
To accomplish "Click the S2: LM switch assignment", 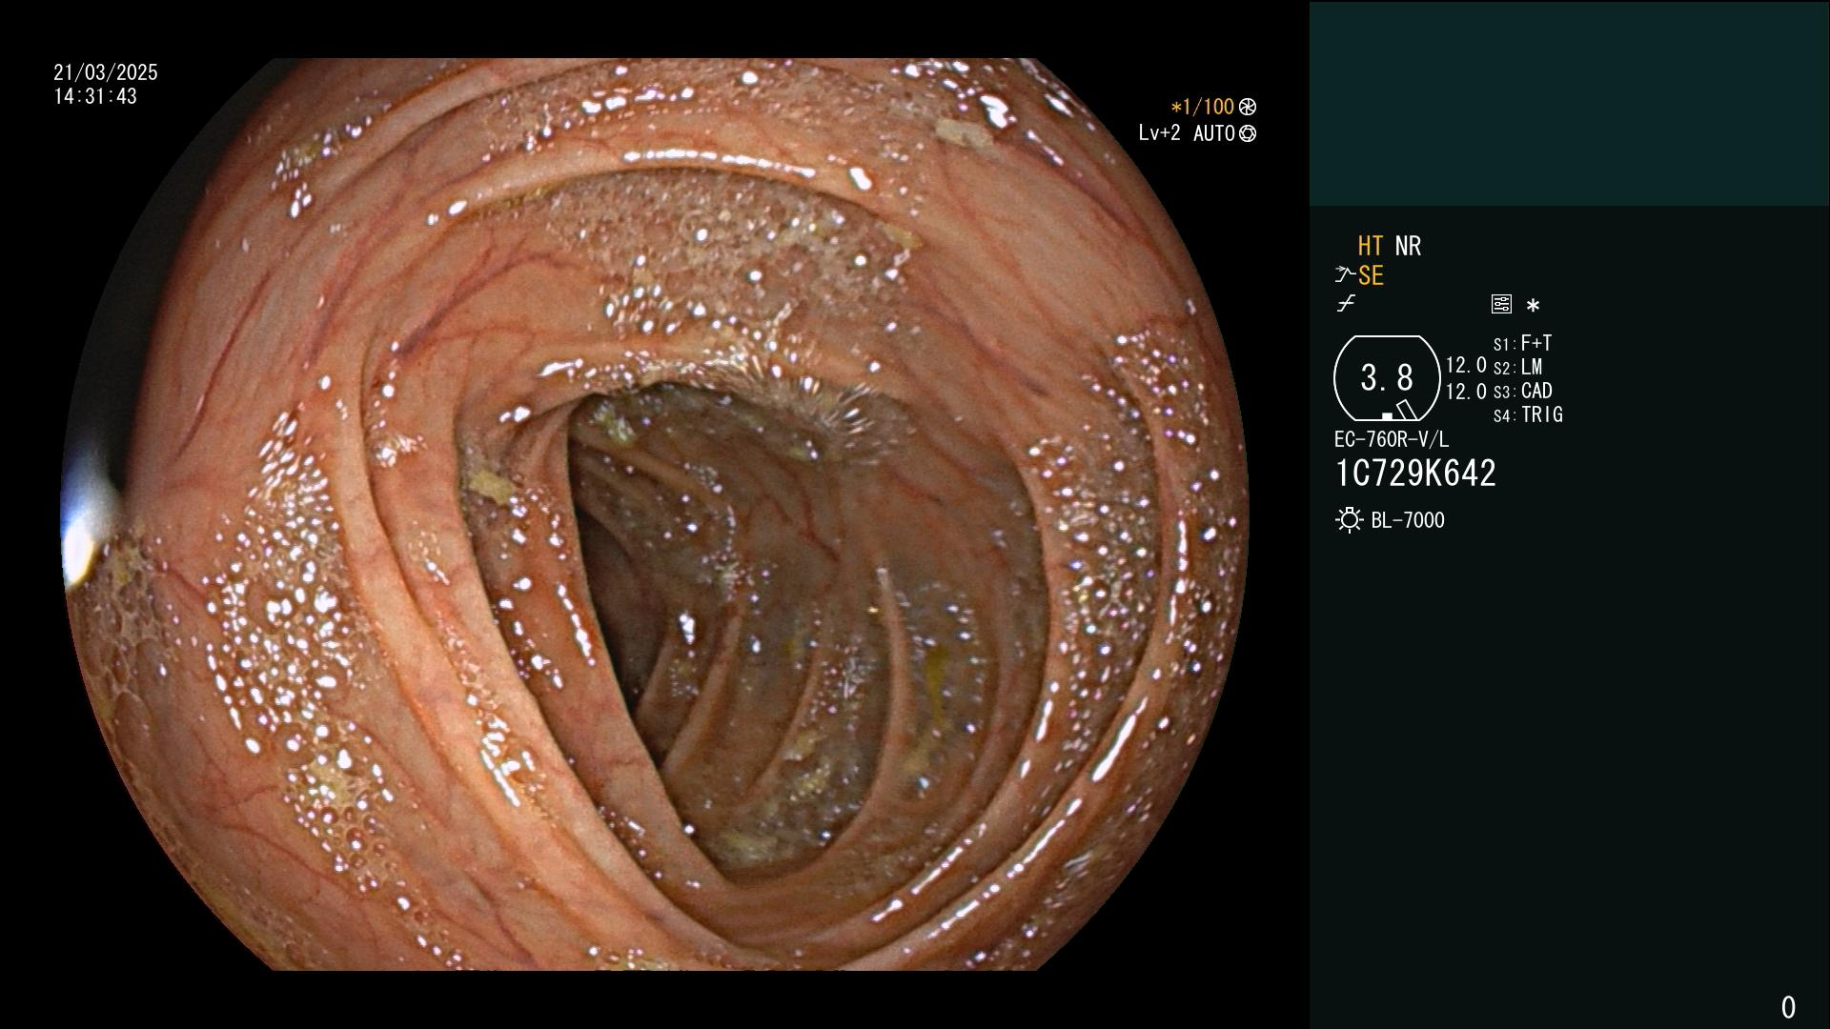I will [x=1517, y=367].
